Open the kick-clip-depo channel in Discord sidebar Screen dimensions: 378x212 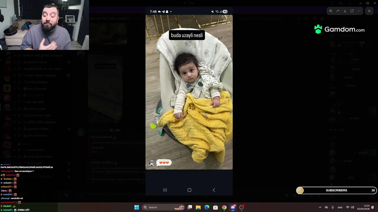(37, 135)
